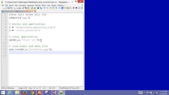
Task: Launch Firefox from the taskbar
Action: [25, 93]
